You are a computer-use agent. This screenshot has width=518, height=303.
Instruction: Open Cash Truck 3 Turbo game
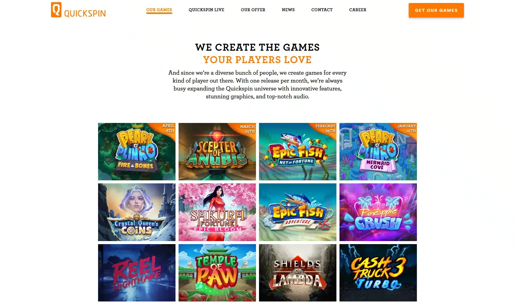click(x=378, y=273)
